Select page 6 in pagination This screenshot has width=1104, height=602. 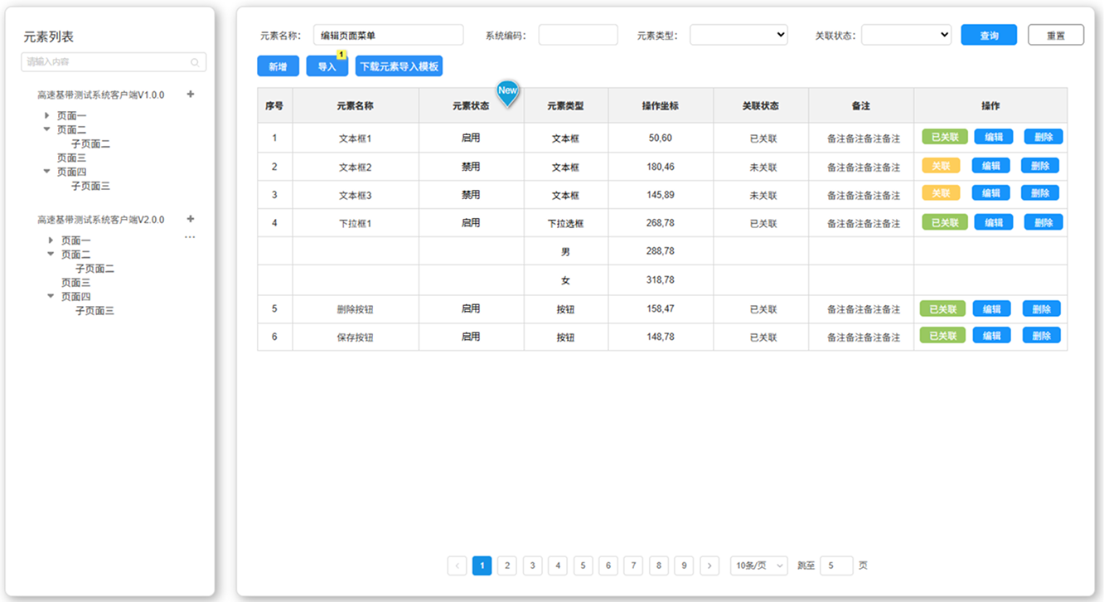(x=608, y=566)
